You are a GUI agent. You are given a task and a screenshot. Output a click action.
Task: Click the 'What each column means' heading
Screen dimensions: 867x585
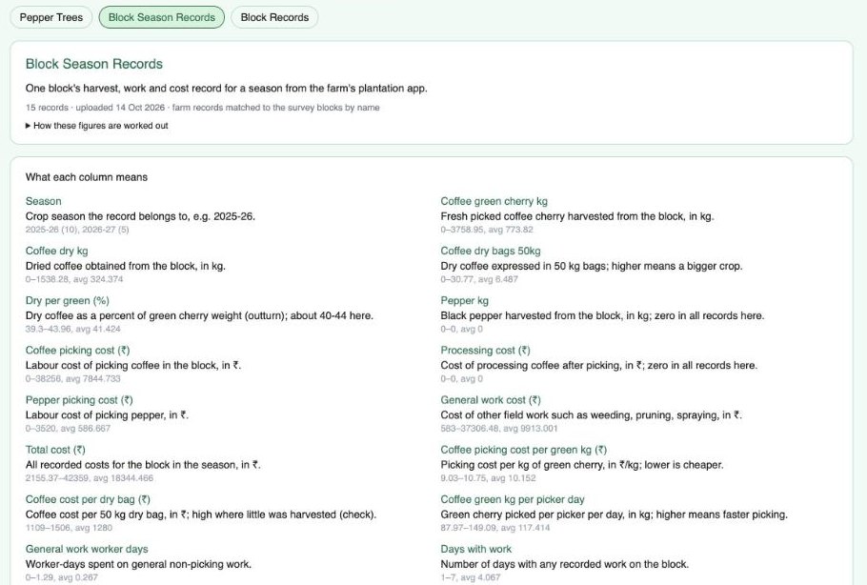87,177
